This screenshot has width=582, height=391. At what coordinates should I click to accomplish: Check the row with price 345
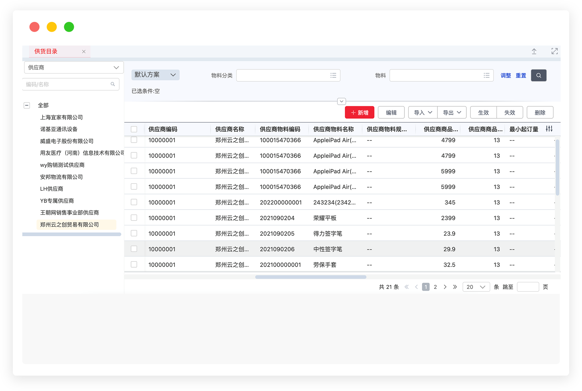pyautogui.click(x=134, y=202)
